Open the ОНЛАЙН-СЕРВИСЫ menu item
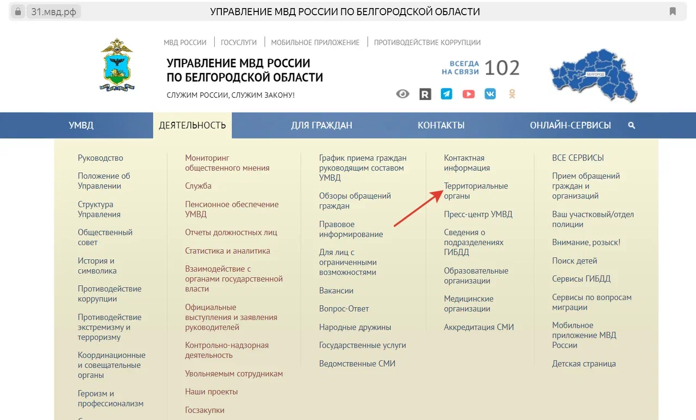This screenshot has width=696, height=420. coord(570,126)
